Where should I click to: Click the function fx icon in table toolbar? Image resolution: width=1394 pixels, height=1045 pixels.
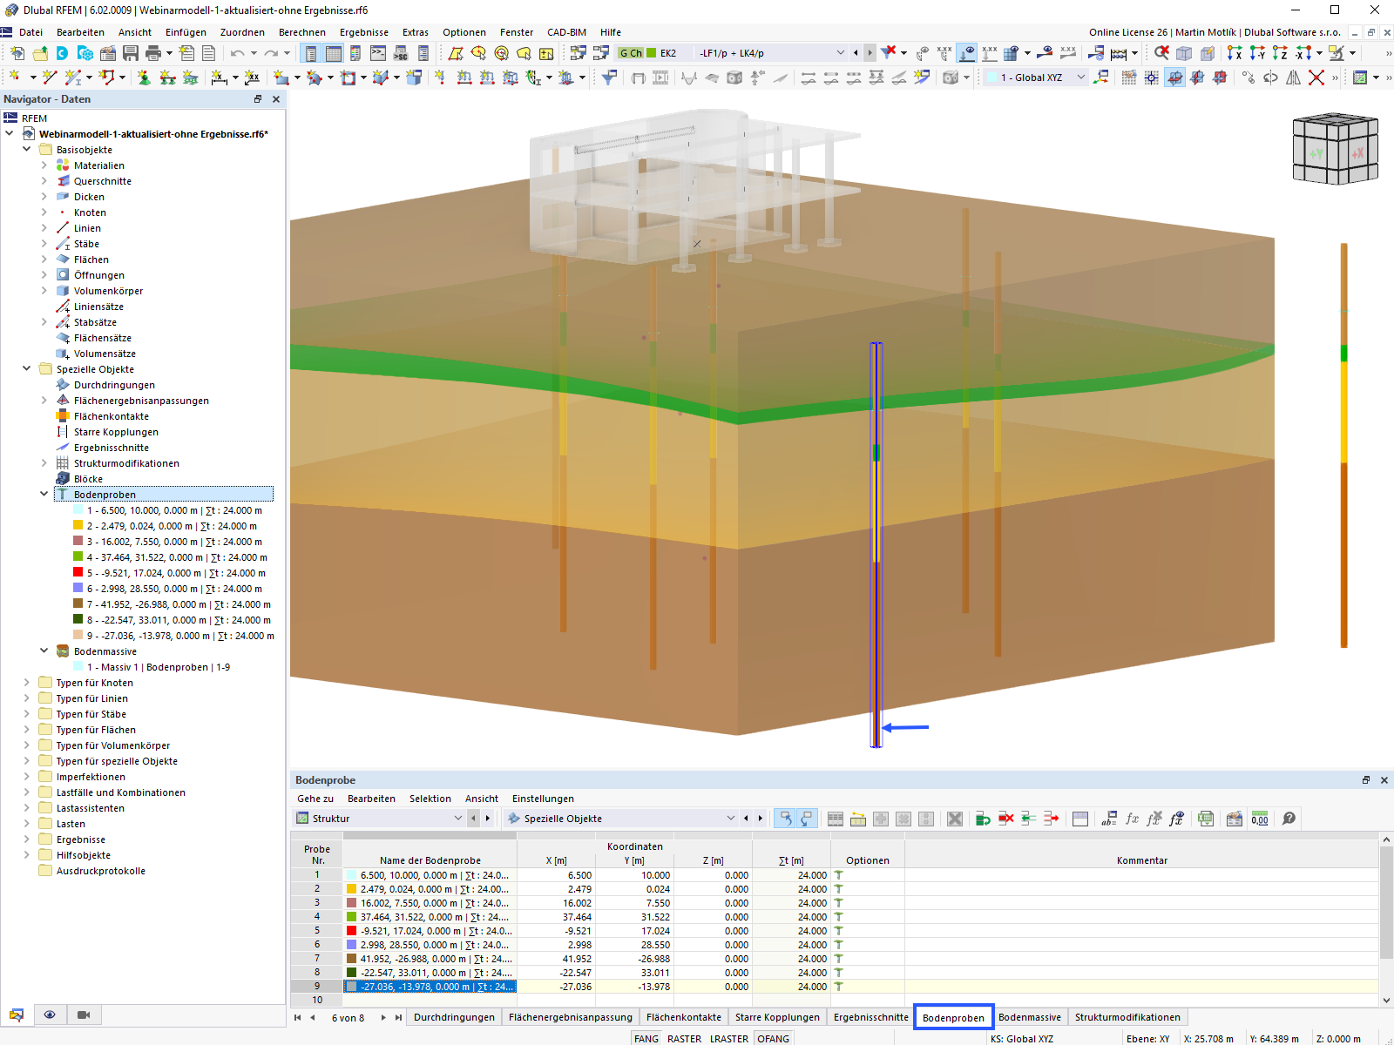point(1132,819)
